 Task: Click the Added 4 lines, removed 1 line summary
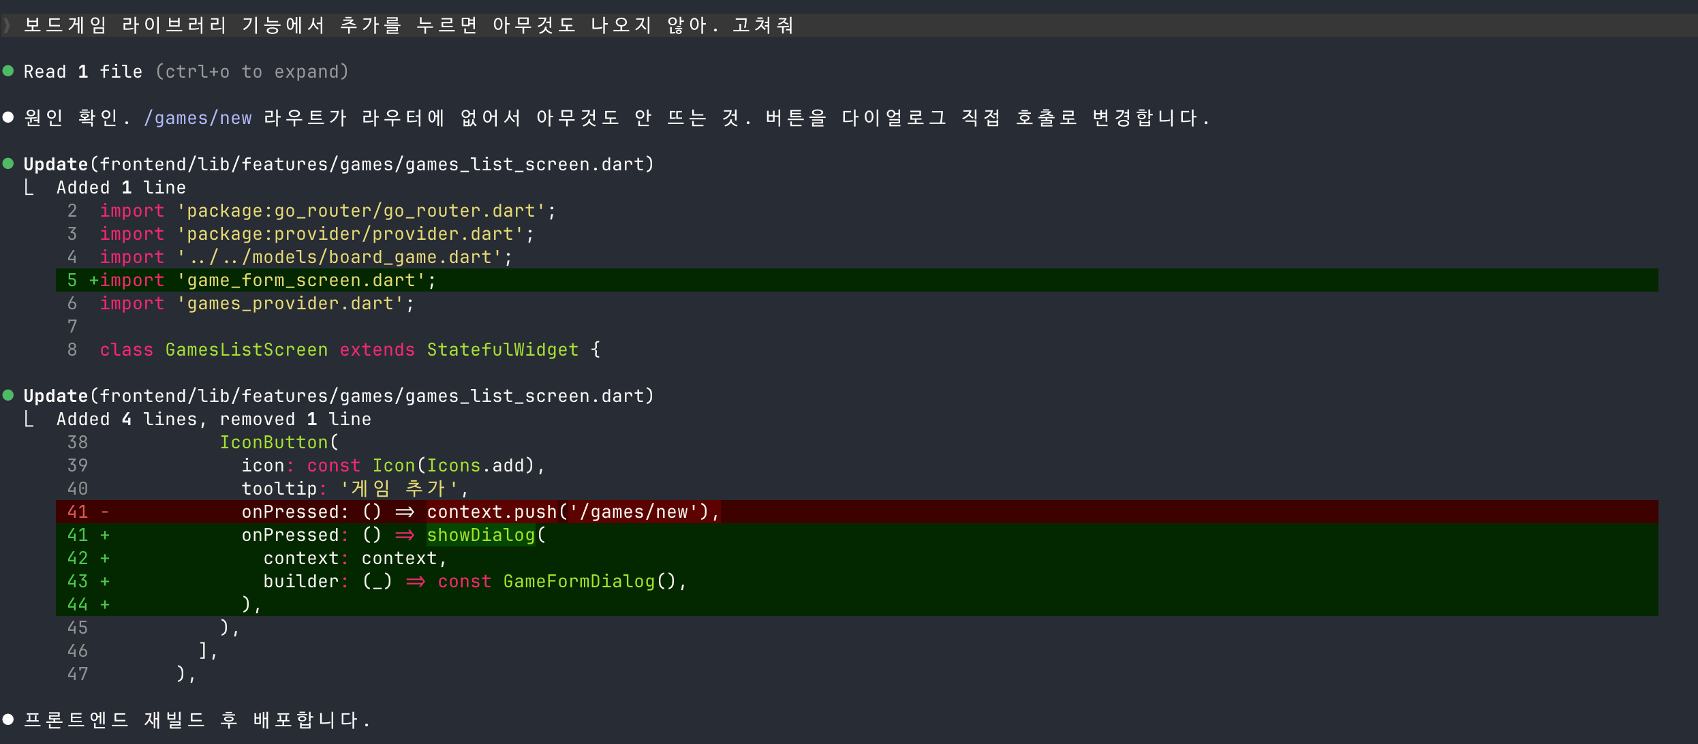click(x=213, y=419)
